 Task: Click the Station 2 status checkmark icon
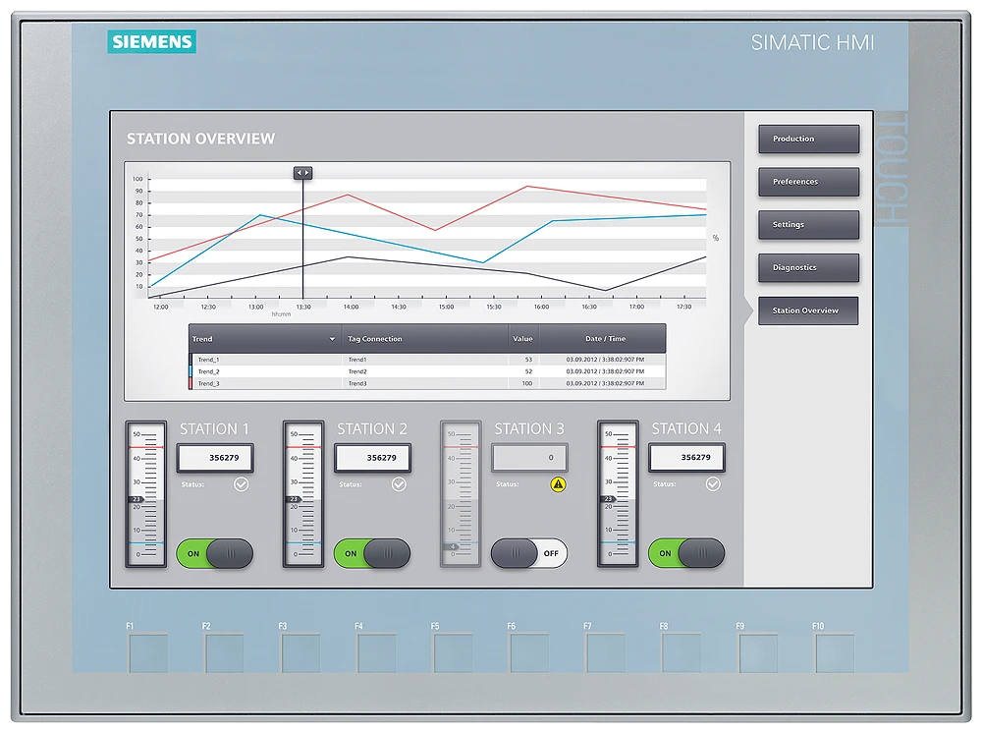400,483
